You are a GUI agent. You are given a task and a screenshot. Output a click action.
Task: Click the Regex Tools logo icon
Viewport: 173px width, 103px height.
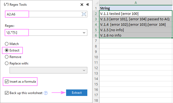click(x=6, y=5)
